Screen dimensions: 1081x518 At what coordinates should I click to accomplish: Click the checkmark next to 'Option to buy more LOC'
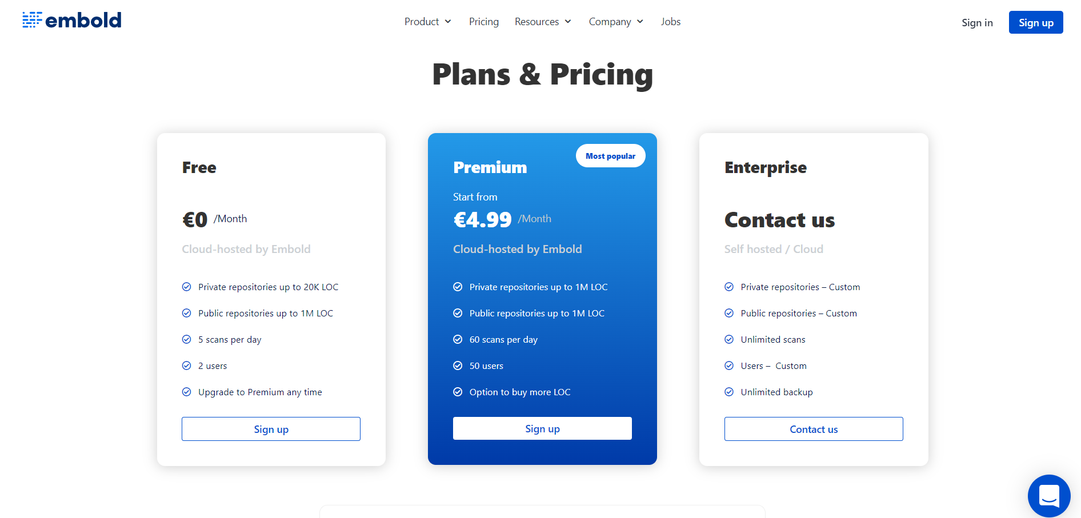pos(458,392)
